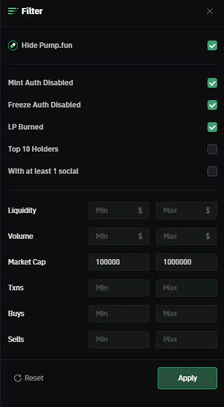The image size is (224, 407).
Task: Apply the filter settings
Action: pyautogui.click(x=187, y=378)
